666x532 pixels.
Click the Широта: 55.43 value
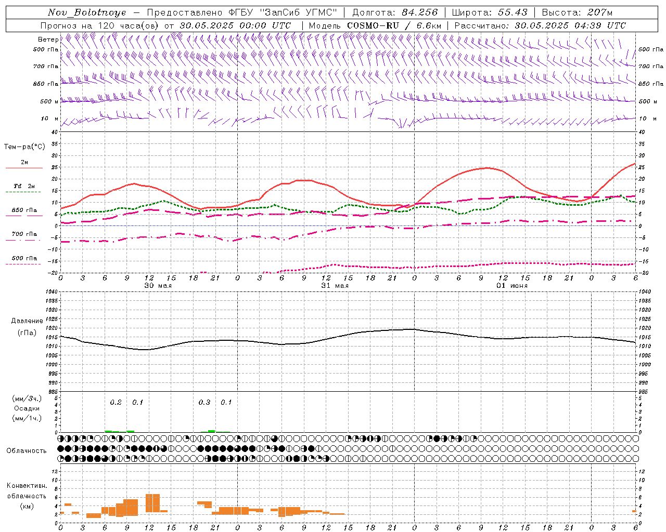[x=490, y=12]
